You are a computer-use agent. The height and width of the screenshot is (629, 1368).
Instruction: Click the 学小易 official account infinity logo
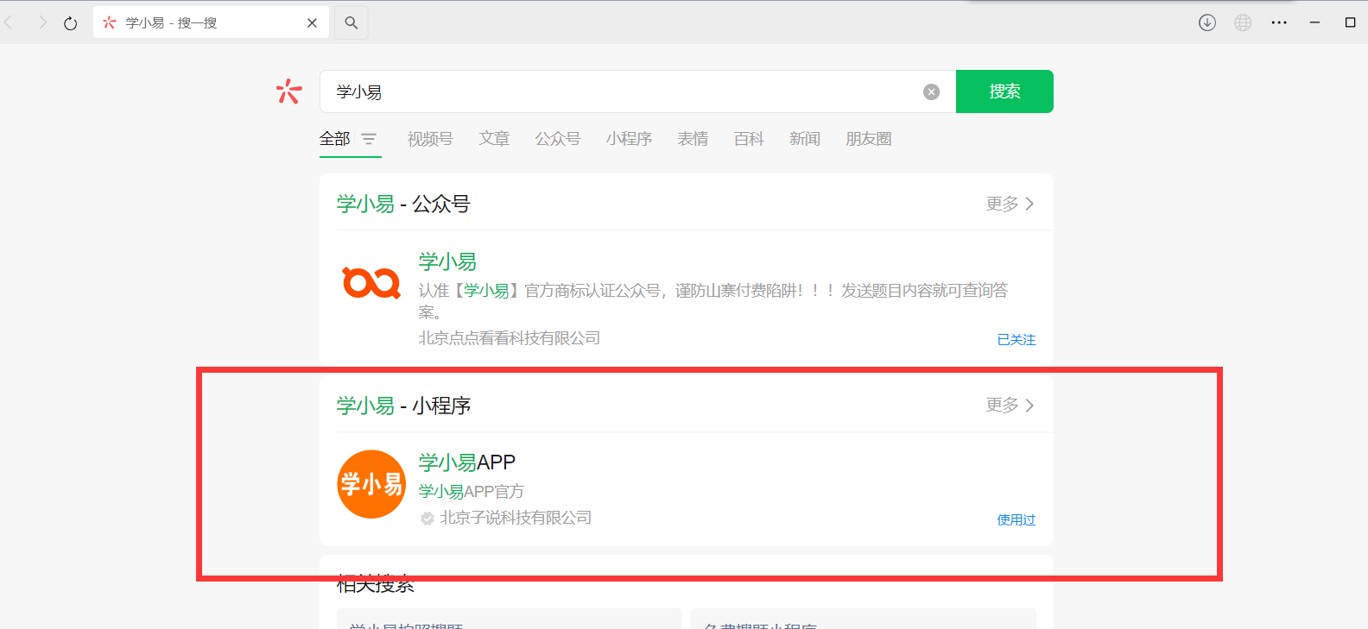[371, 283]
